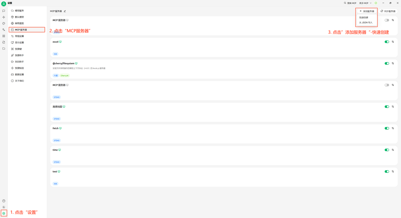401x218 pixels.
Task: Click the 搜索 MCP search button
Action: [350, 3]
